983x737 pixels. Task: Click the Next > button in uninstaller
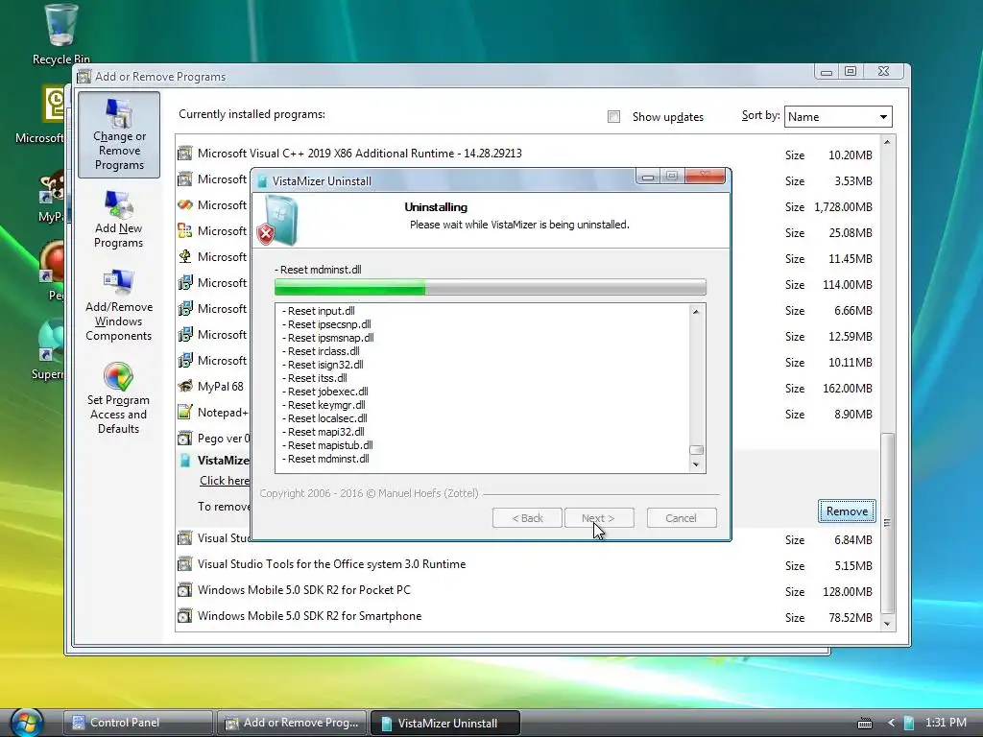tap(599, 518)
